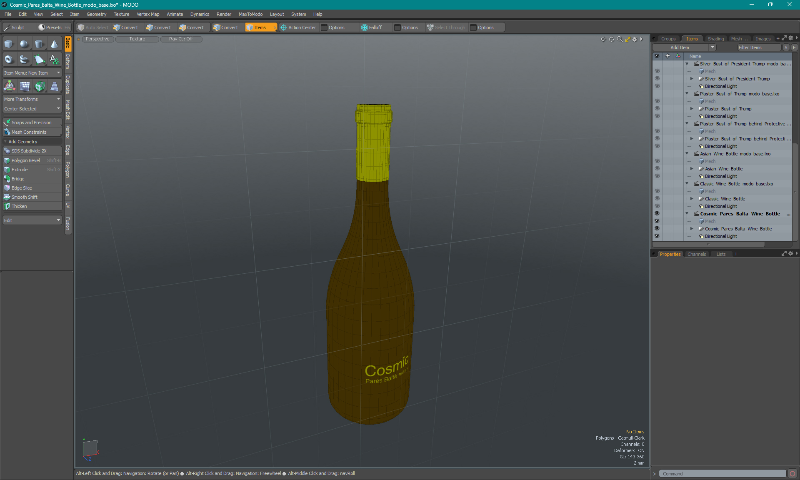800x480 pixels.
Task: Switch to the Shading tab
Action: [715, 39]
